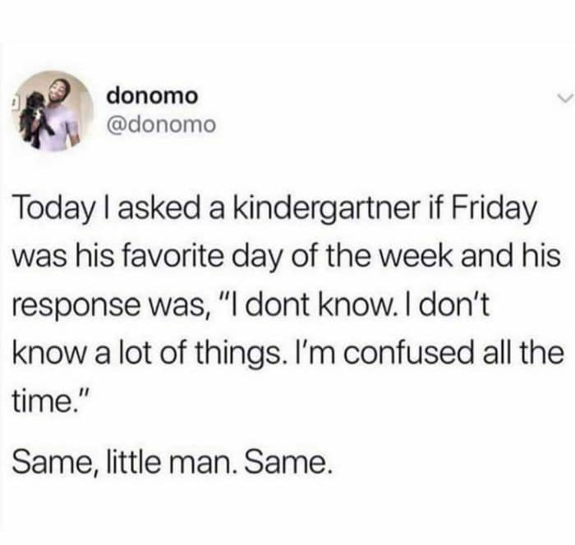The height and width of the screenshot is (545, 575).
Task: Click the word "favorite" in the tweet
Action: click(x=174, y=257)
